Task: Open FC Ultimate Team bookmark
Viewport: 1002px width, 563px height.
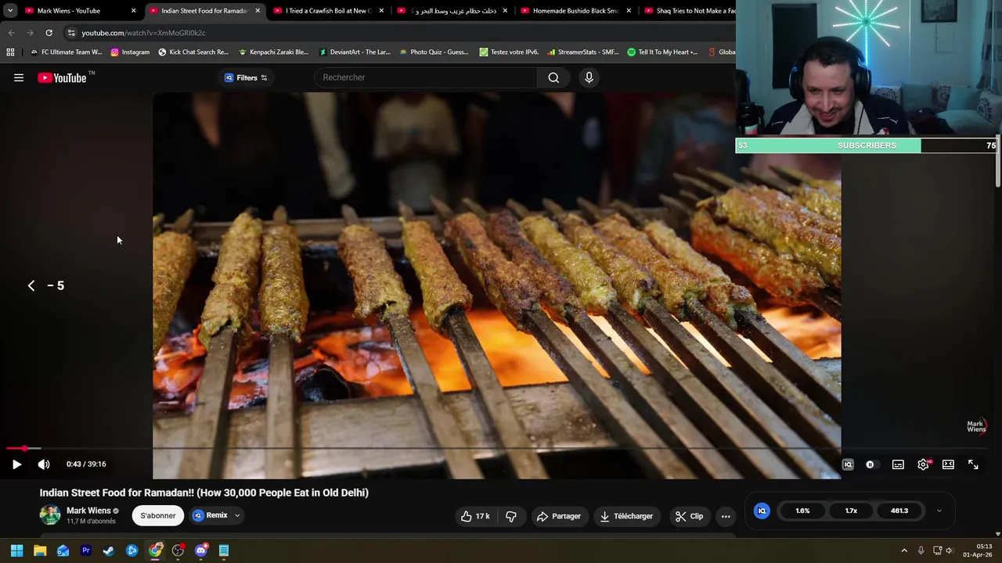Action: (x=66, y=52)
